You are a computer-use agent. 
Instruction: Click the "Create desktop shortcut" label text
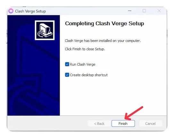click(x=89, y=75)
